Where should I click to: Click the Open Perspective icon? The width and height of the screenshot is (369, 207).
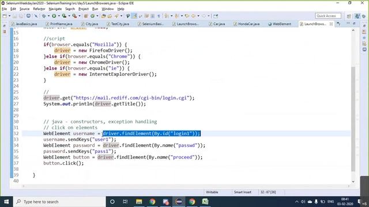[349, 16]
